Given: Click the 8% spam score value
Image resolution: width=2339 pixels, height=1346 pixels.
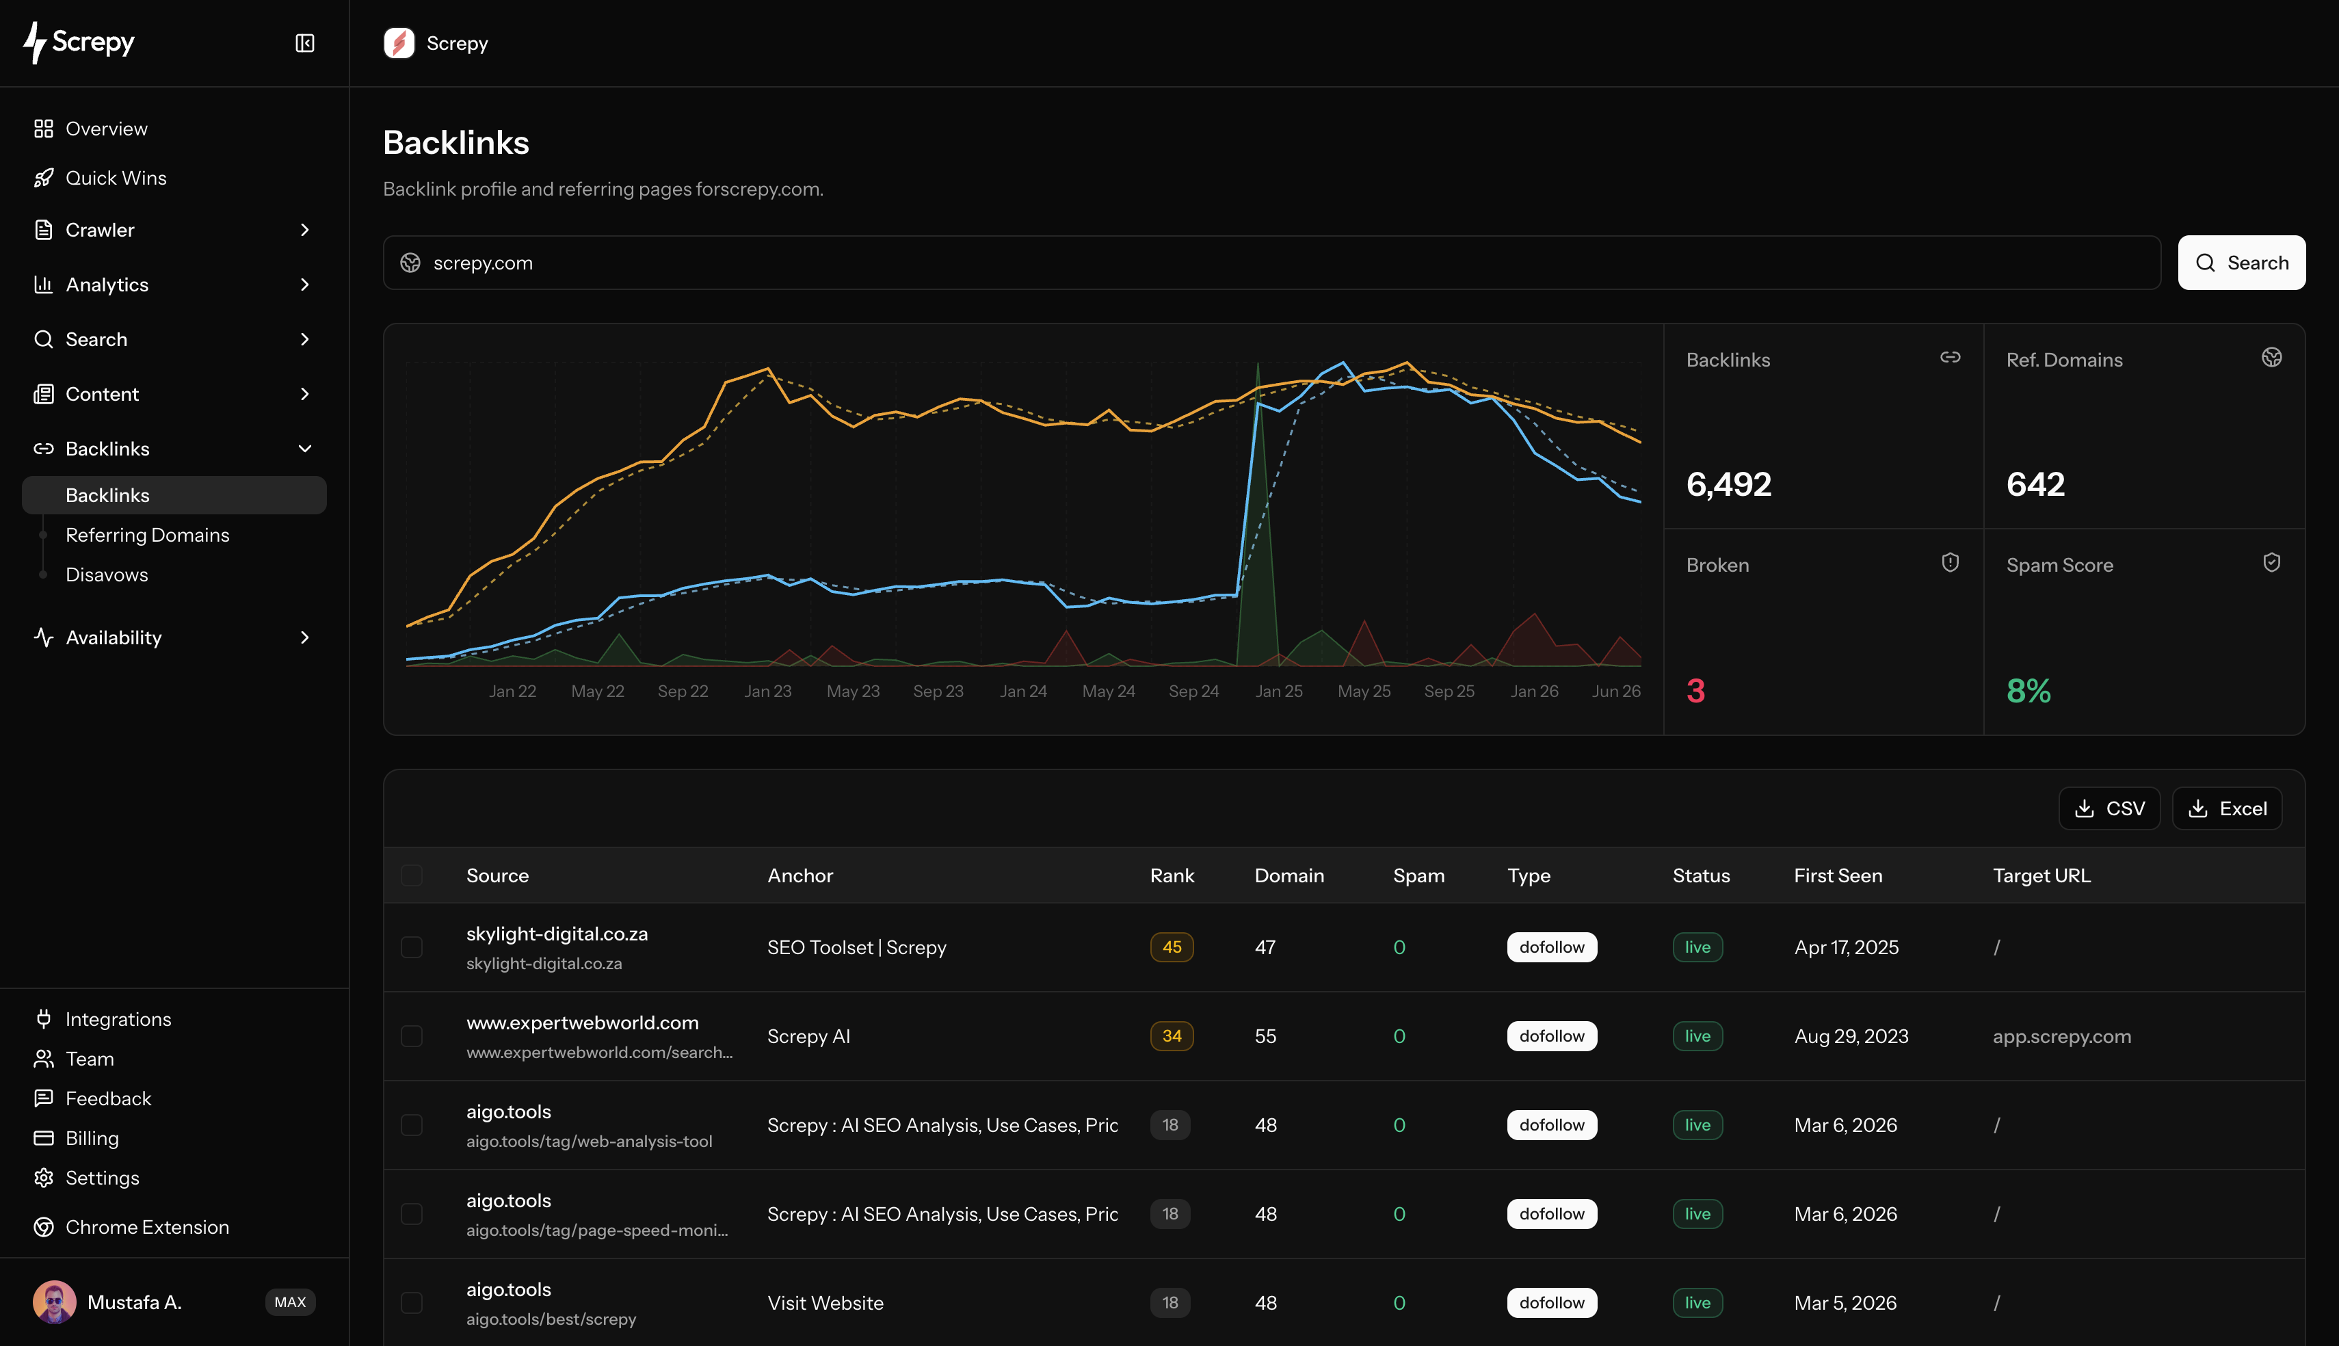Looking at the screenshot, I should 2029,691.
